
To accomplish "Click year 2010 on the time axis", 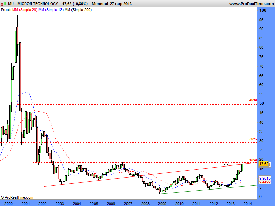I will point(179,204).
